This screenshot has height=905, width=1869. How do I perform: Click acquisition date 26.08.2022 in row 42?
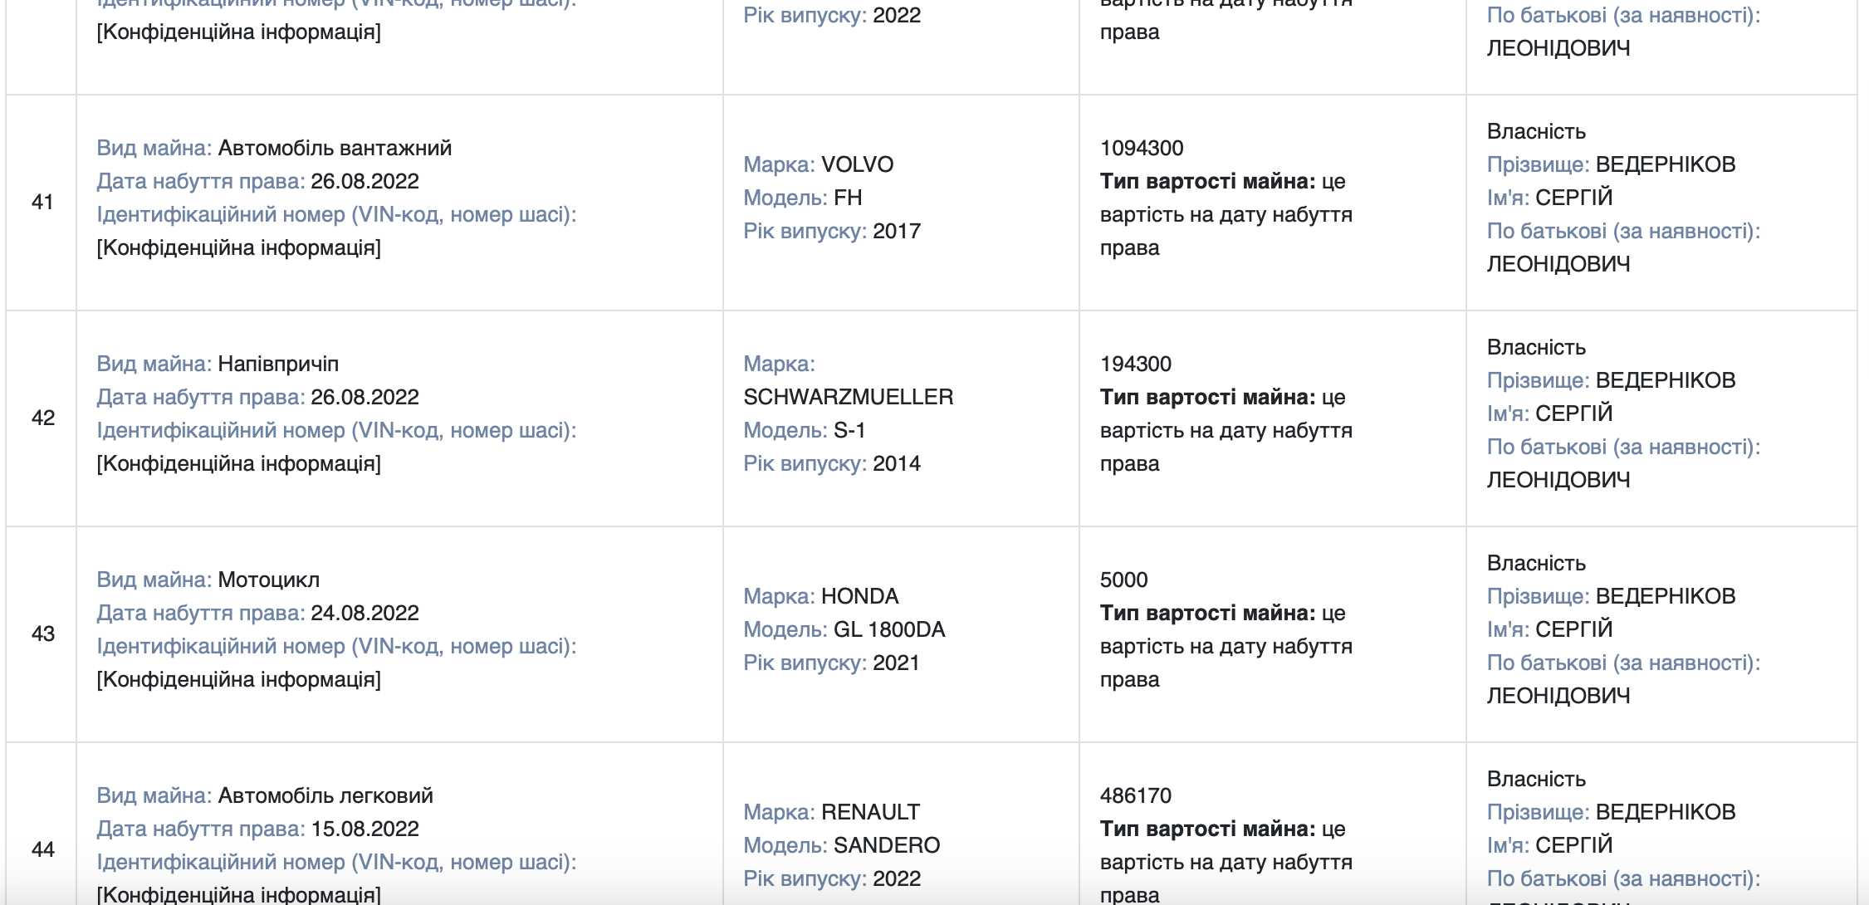click(365, 397)
